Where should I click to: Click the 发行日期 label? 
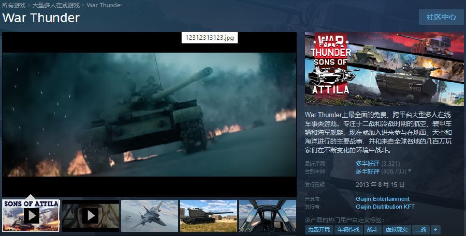(x=315, y=184)
